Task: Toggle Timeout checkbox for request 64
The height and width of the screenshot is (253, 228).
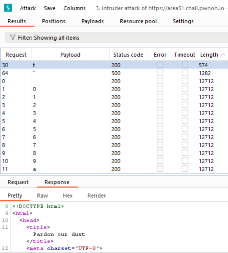Action: coord(185,73)
